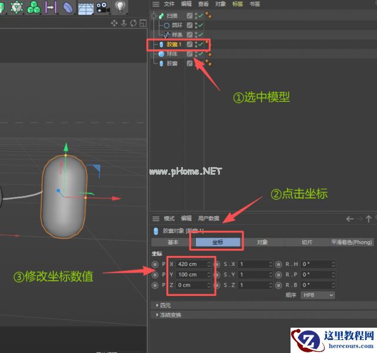Switch to the 坐标 coordinates tab

point(218,242)
